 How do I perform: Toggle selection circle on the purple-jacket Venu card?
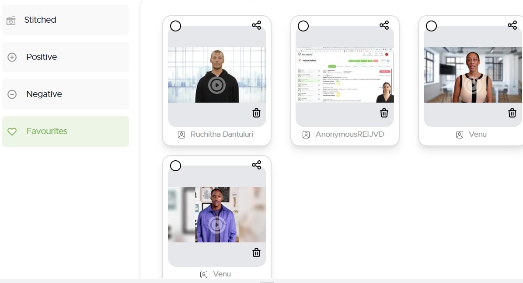pos(175,166)
